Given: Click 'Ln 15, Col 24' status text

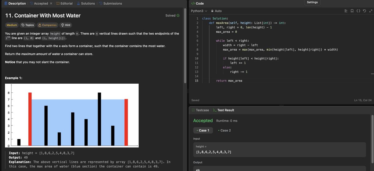Looking at the screenshot, I should [363, 100].
